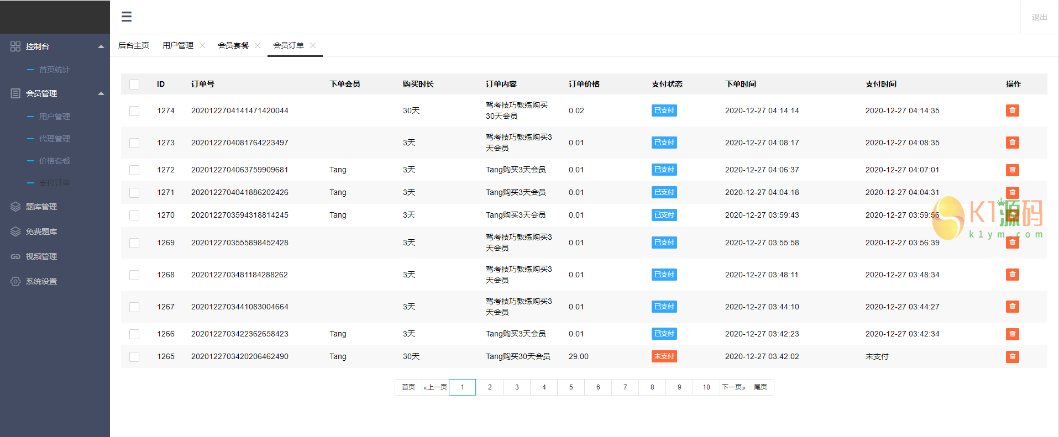Screen dimensions: 1059x437
Task: Click the 订单价格 column header
Action: pos(584,84)
